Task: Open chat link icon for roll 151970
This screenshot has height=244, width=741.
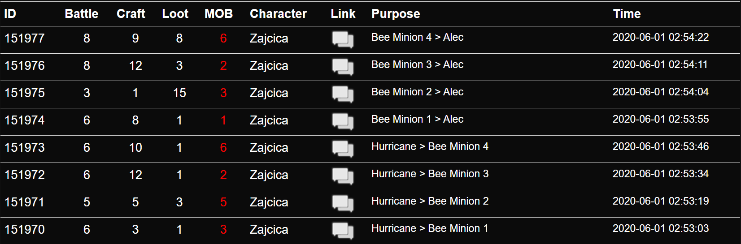Action: coord(343,231)
